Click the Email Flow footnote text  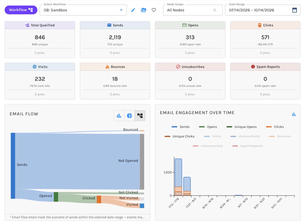pos(77,217)
